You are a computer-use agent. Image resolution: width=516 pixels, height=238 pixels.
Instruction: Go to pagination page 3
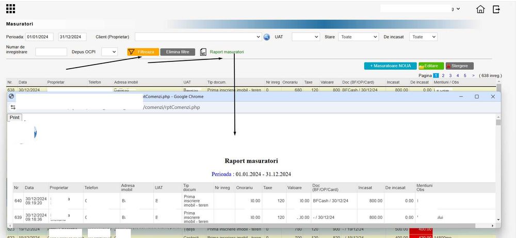tap(450, 76)
